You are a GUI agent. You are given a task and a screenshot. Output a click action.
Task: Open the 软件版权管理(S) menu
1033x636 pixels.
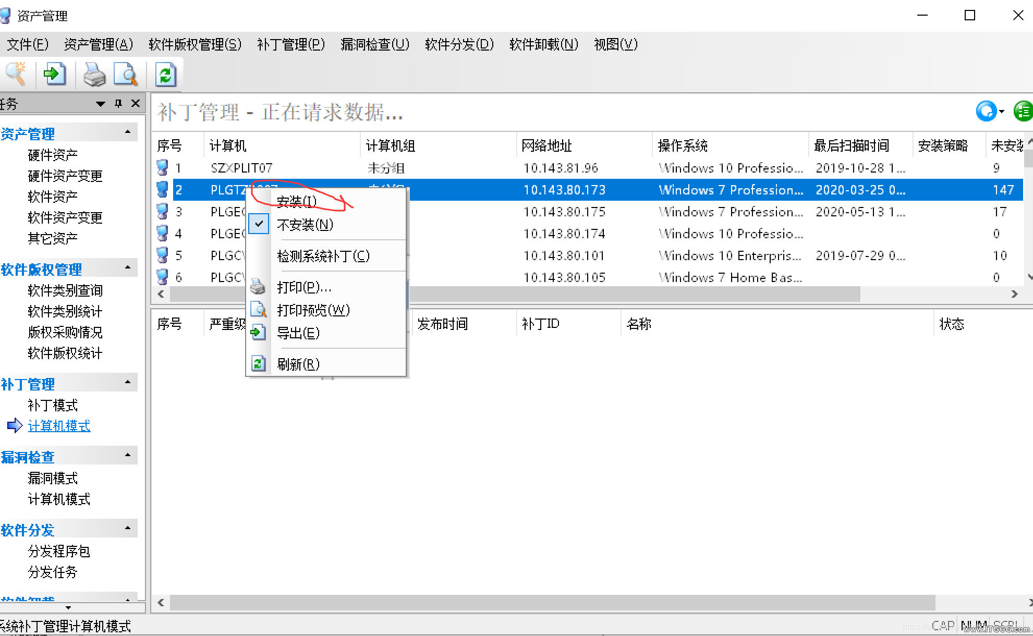[x=195, y=44]
